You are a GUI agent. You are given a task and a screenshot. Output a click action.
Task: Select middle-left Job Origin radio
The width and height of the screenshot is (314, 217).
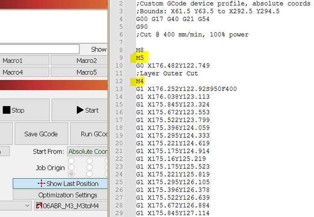tap(71, 167)
